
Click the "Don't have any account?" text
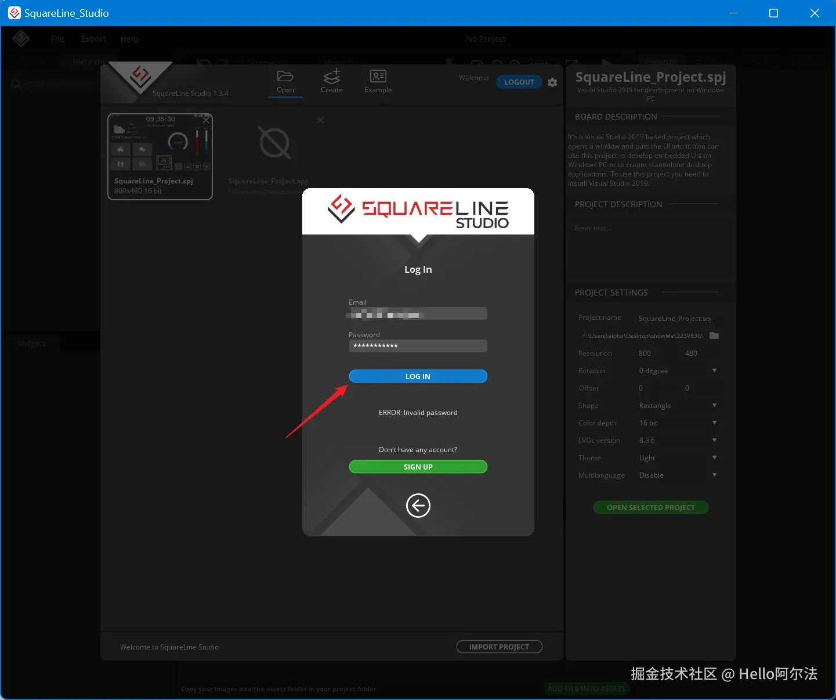418,450
